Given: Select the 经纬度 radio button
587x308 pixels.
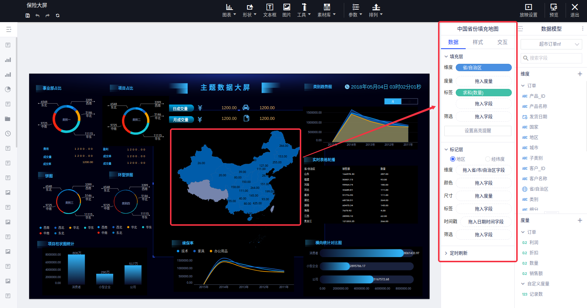Looking at the screenshot, I should coord(488,159).
